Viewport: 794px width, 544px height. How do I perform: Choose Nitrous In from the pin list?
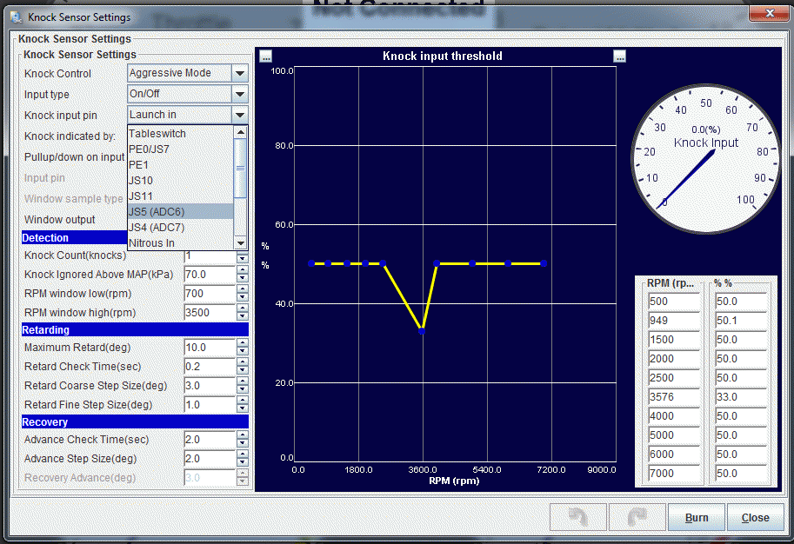[181, 243]
